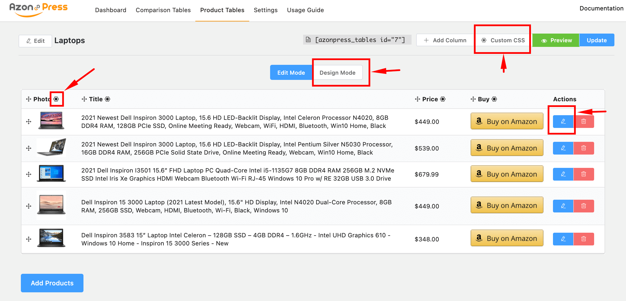Open settings gear for Price column
The image size is (626, 301).
tap(443, 99)
